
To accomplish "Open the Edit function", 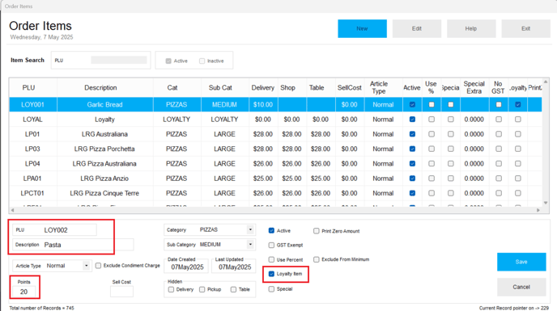I will pos(417,29).
